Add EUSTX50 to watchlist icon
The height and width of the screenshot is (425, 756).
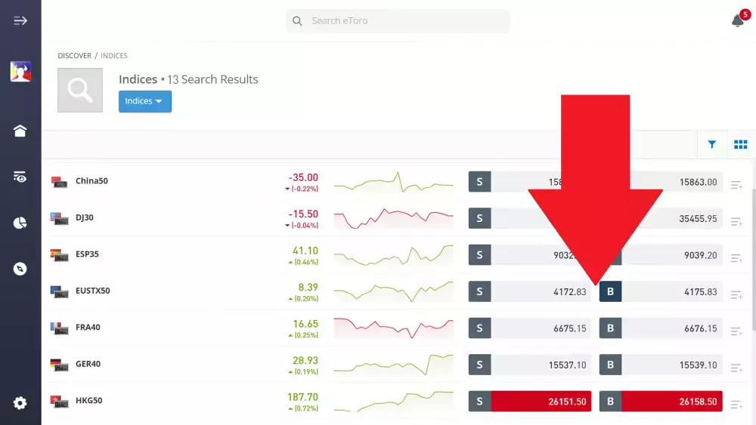tap(736, 294)
